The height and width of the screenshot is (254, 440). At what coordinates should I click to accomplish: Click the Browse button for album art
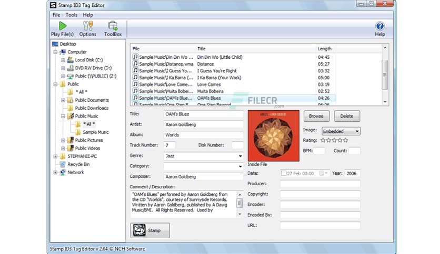pos(316,116)
